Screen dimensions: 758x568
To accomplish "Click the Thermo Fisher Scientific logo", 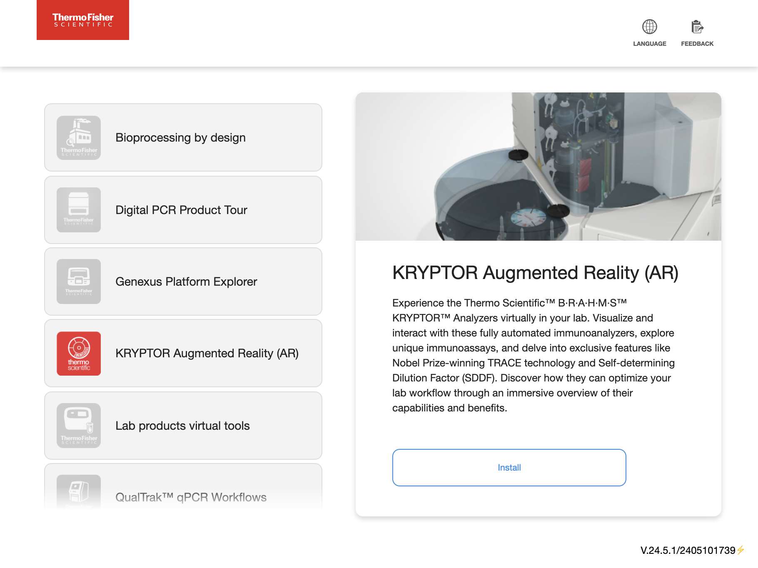I will 83,20.
